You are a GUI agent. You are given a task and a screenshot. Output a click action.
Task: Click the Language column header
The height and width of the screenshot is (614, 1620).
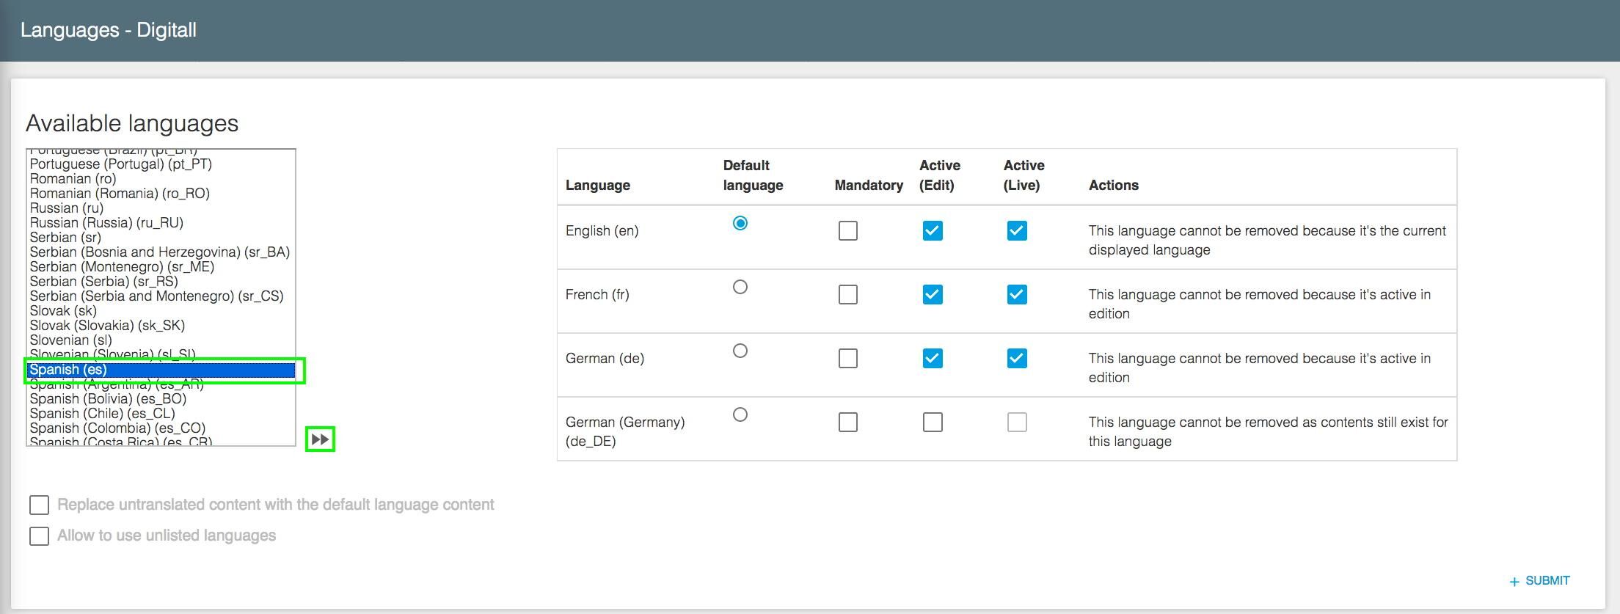597,185
